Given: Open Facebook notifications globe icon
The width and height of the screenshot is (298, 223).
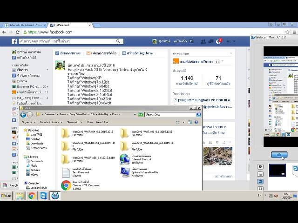Looking at the screenshot, I should coord(218,41).
